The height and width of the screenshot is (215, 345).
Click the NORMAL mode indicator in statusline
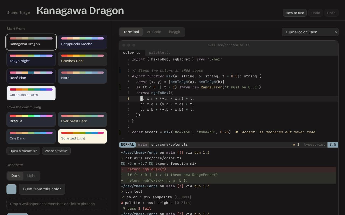point(127,145)
